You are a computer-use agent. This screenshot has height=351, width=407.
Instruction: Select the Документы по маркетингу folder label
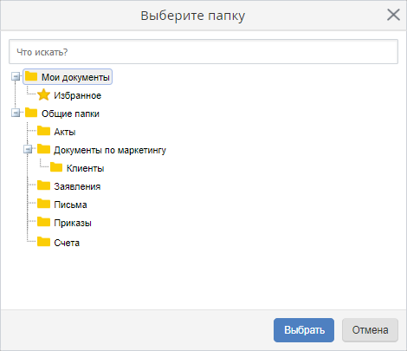[x=110, y=150]
